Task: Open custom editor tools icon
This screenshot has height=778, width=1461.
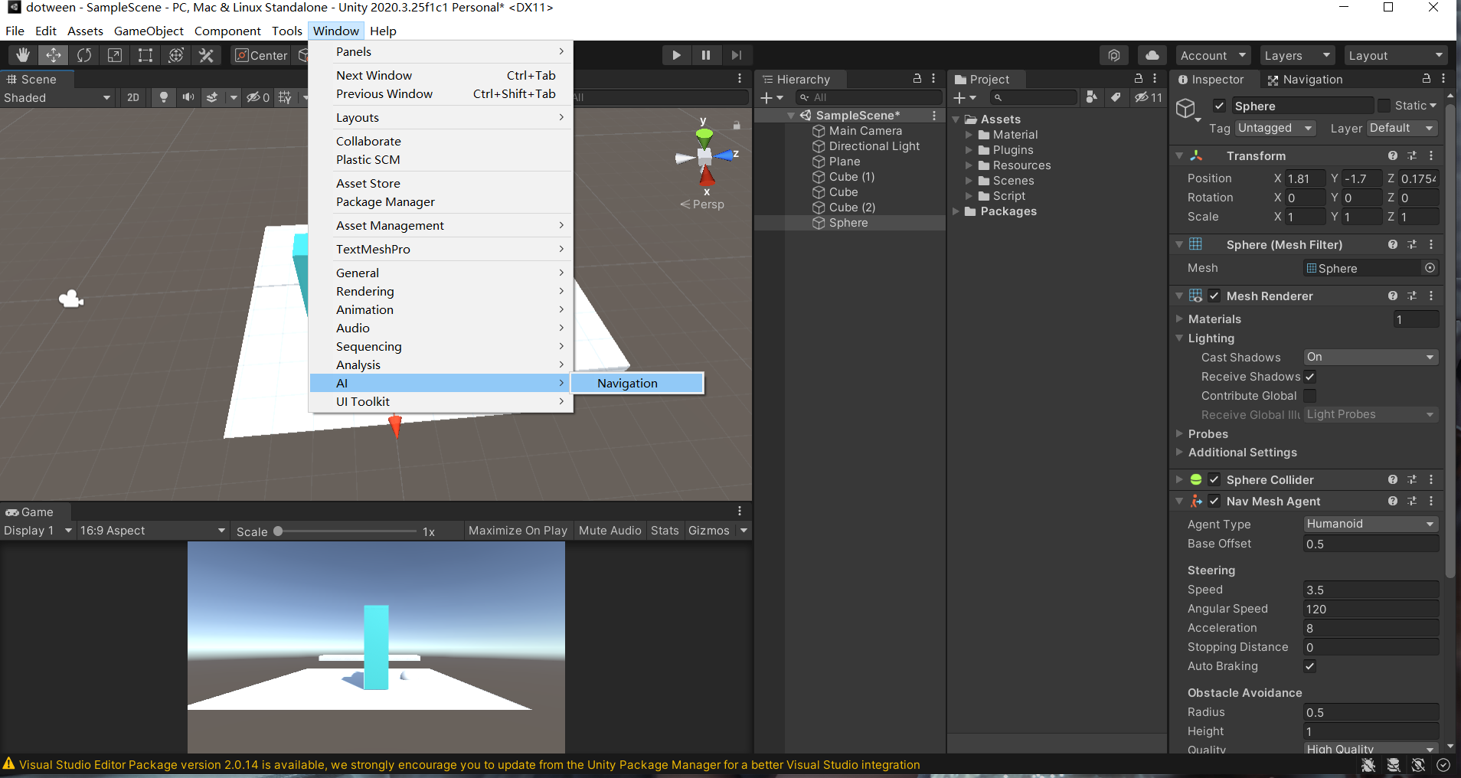Action: point(206,55)
